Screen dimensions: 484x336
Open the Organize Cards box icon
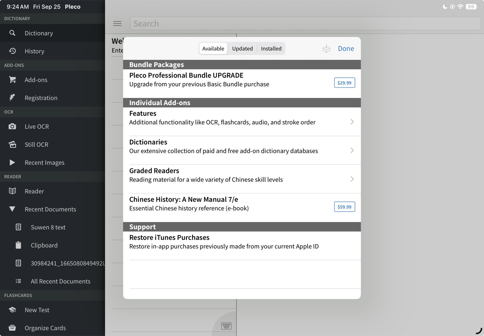(x=13, y=328)
